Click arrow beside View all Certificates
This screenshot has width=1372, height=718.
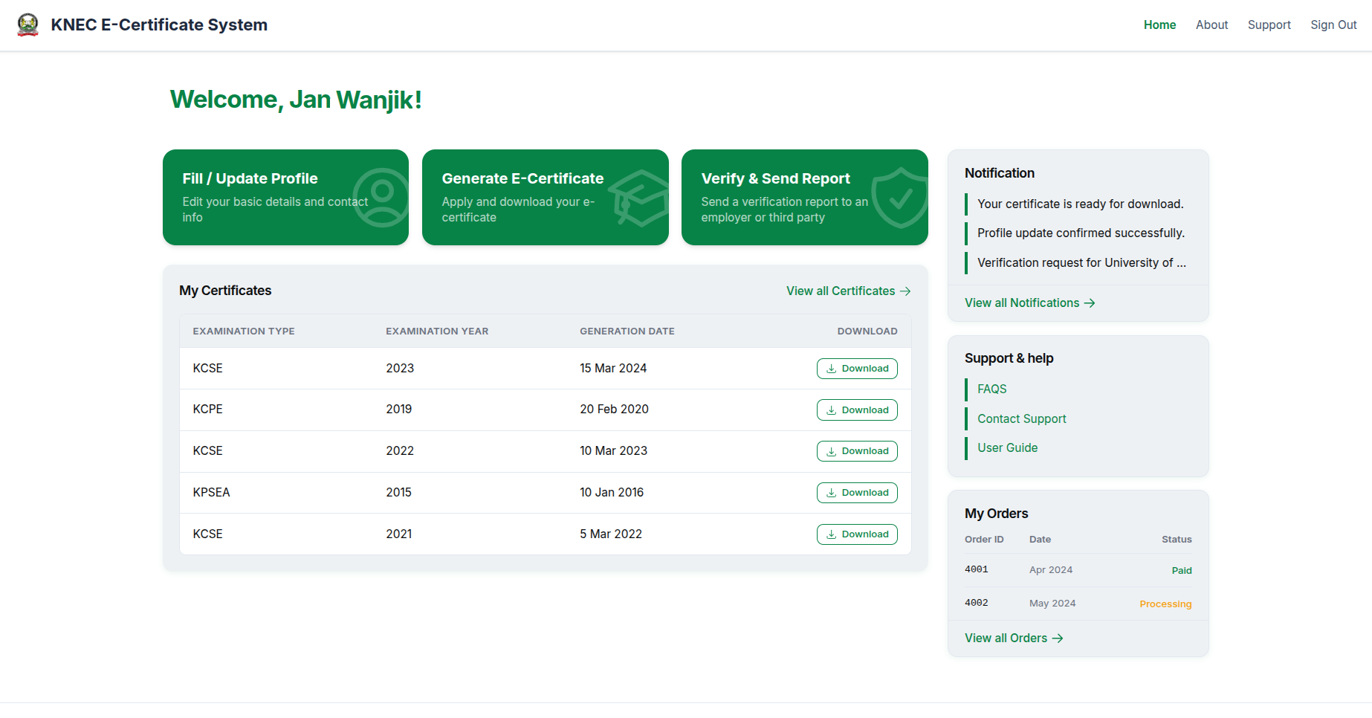pos(905,291)
